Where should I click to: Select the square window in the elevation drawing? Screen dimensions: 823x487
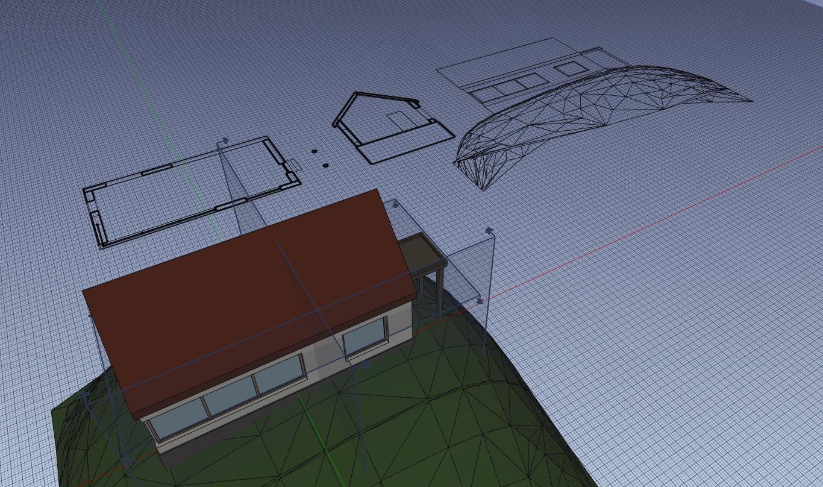(x=571, y=68)
